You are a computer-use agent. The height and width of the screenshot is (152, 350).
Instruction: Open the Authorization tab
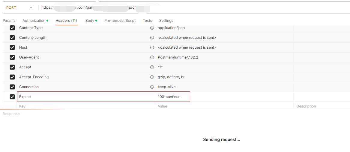click(34, 21)
